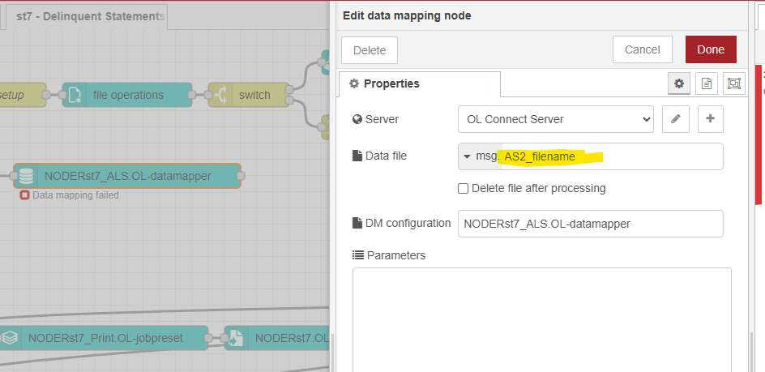
Task: Switch to st7 - Delinquent Statements tab
Action: coord(89,16)
